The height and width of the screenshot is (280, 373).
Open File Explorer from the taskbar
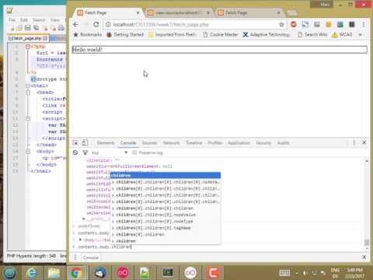(x=54, y=273)
